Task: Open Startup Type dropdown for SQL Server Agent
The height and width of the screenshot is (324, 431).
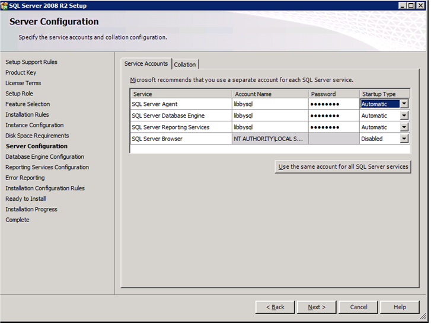Action: point(404,104)
